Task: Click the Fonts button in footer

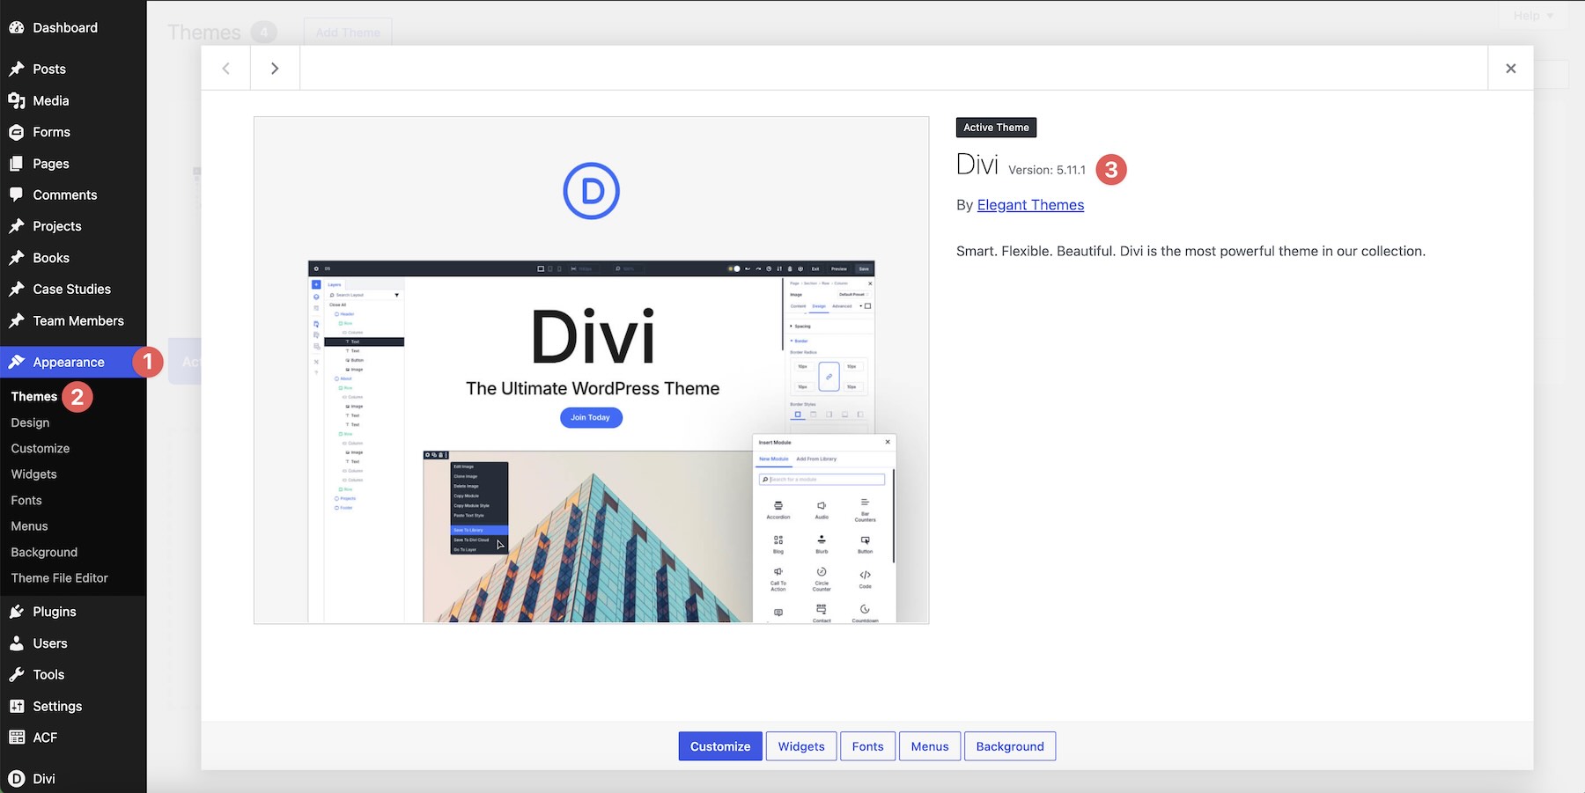Action: point(867,746)
